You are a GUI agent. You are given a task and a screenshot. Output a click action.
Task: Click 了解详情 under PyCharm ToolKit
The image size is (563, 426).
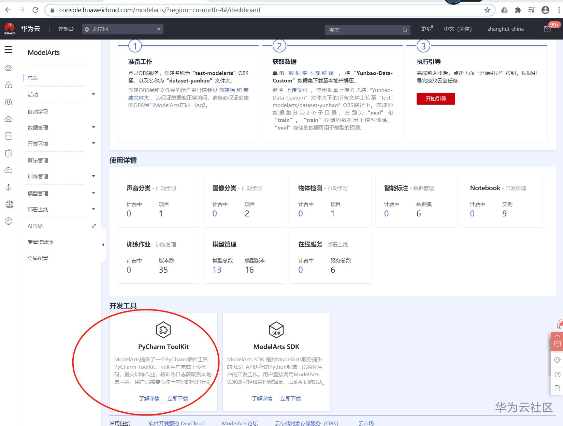pos(149,398)
